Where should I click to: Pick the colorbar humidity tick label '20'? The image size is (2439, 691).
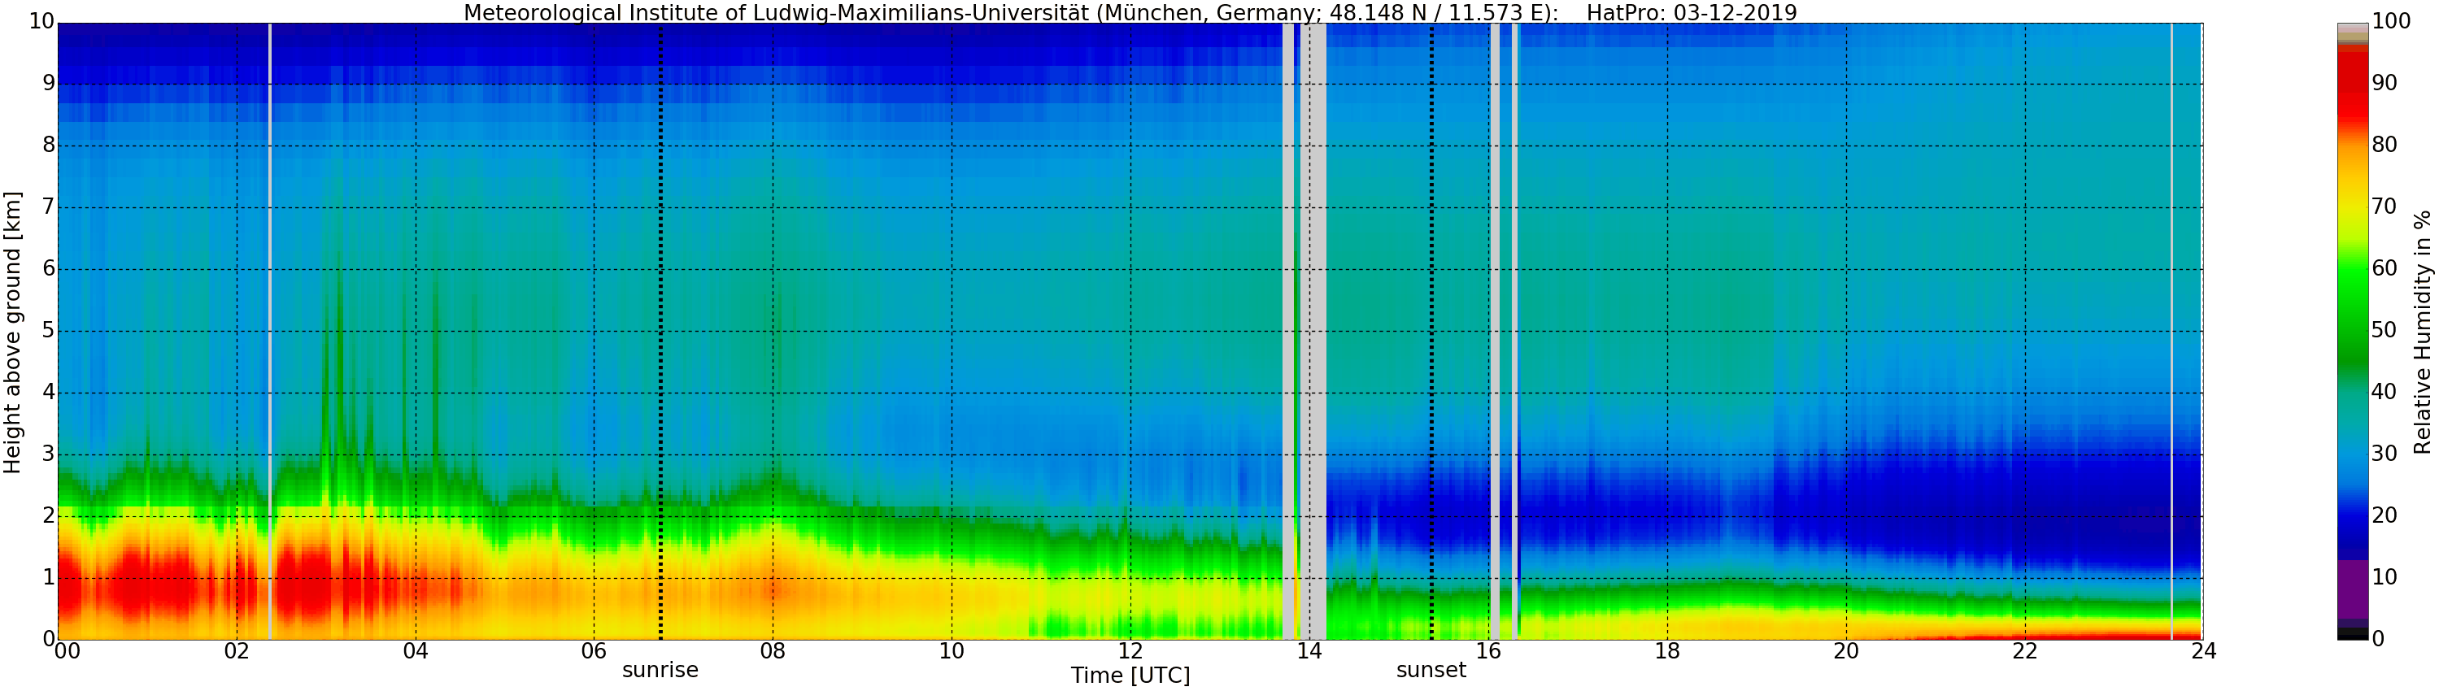point(2384,516)
